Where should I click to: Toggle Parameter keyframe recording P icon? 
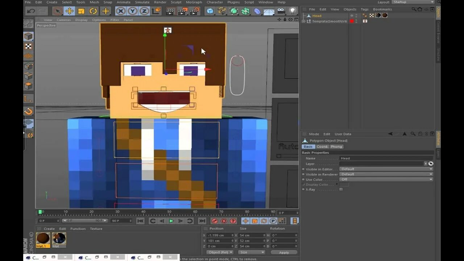coord(273,221)
